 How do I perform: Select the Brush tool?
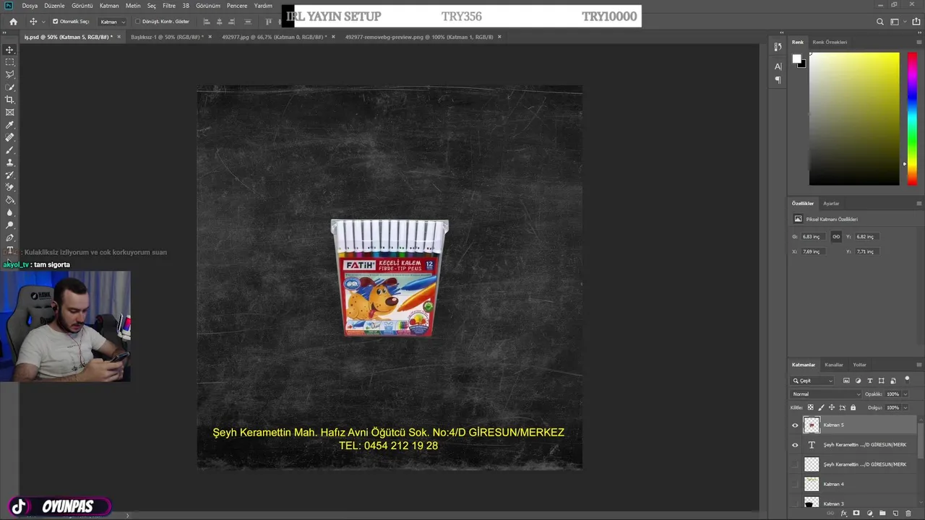pos(10,149)
